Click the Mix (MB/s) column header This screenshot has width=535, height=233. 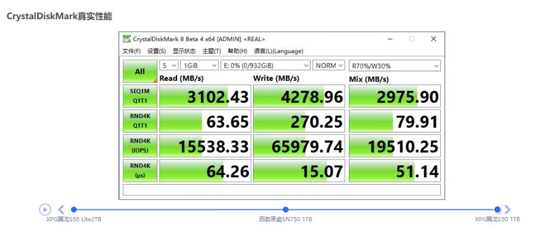369,79
